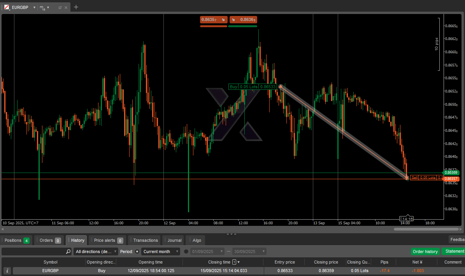The height and width of the screenshot is (276, 465).
Task: Sort by the Closing time column
Action: point(219,262)
